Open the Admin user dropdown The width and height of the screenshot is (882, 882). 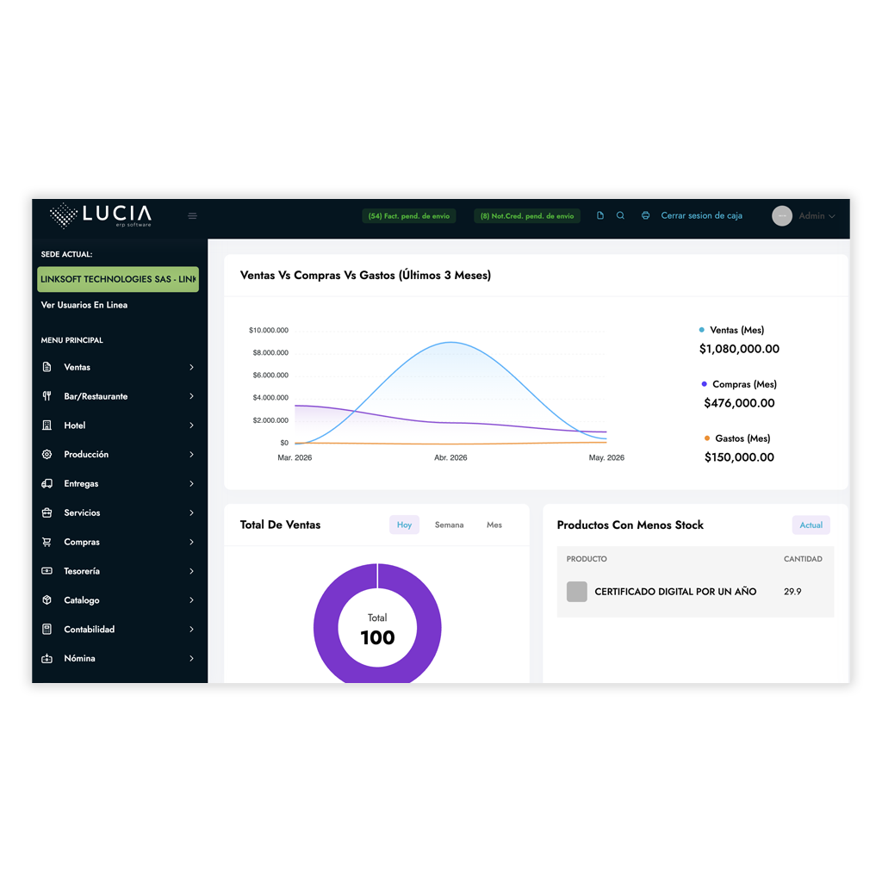pyautogui.click(x=817, y=216)
